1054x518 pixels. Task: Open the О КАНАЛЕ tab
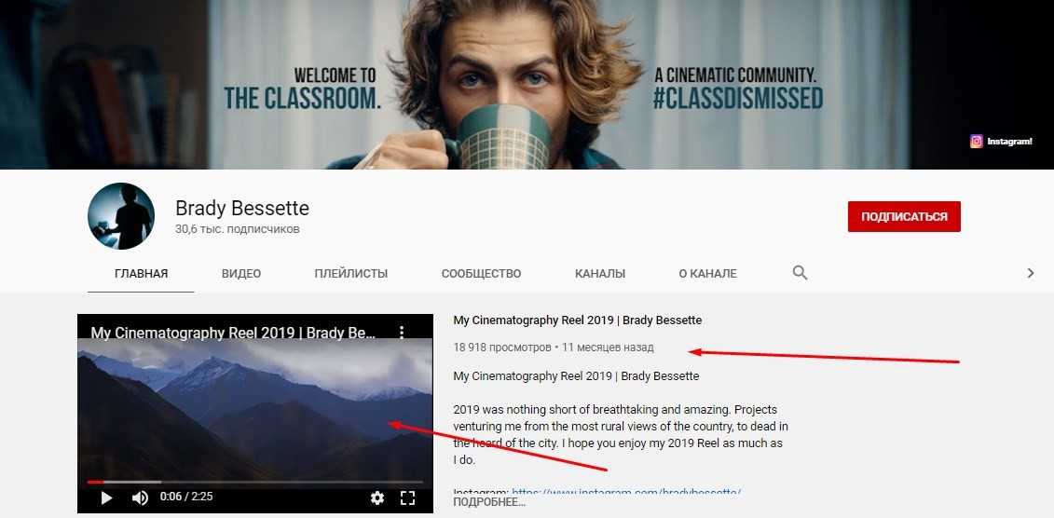[x=708, y=274]
